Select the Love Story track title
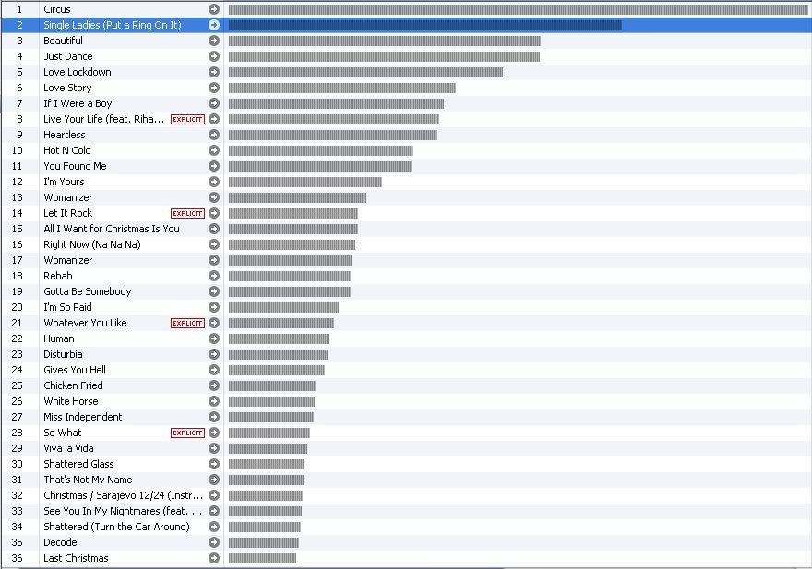This screenshot has height=569, width=812. (x=67, y=88)
